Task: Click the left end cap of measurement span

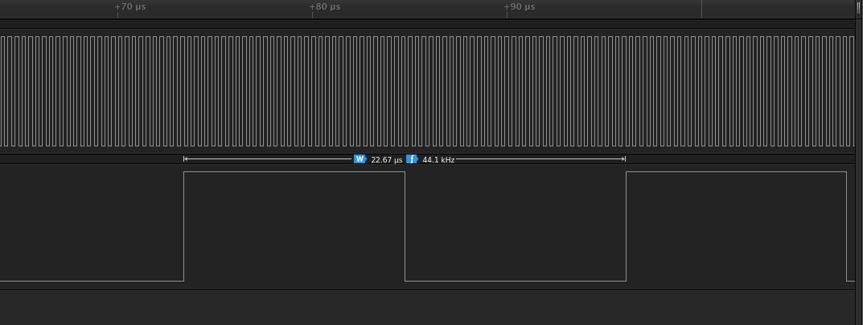Action: pyautogui.click(x=184, y=159)
